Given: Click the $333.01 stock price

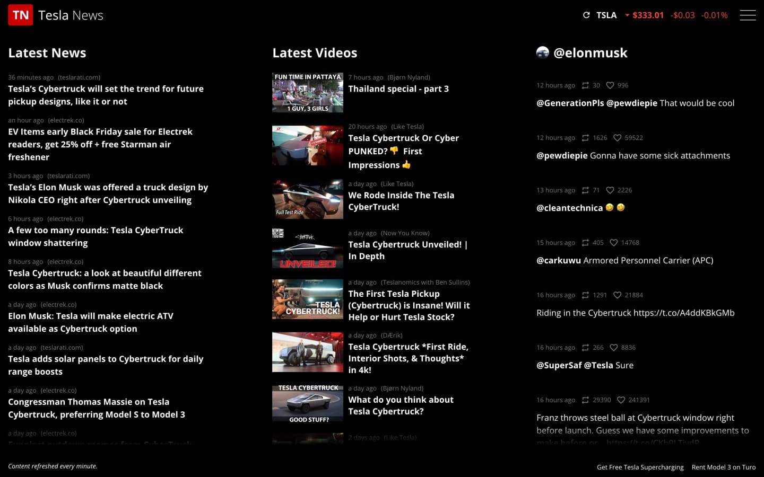Looking at the screenshot, I should pos(648,15).
